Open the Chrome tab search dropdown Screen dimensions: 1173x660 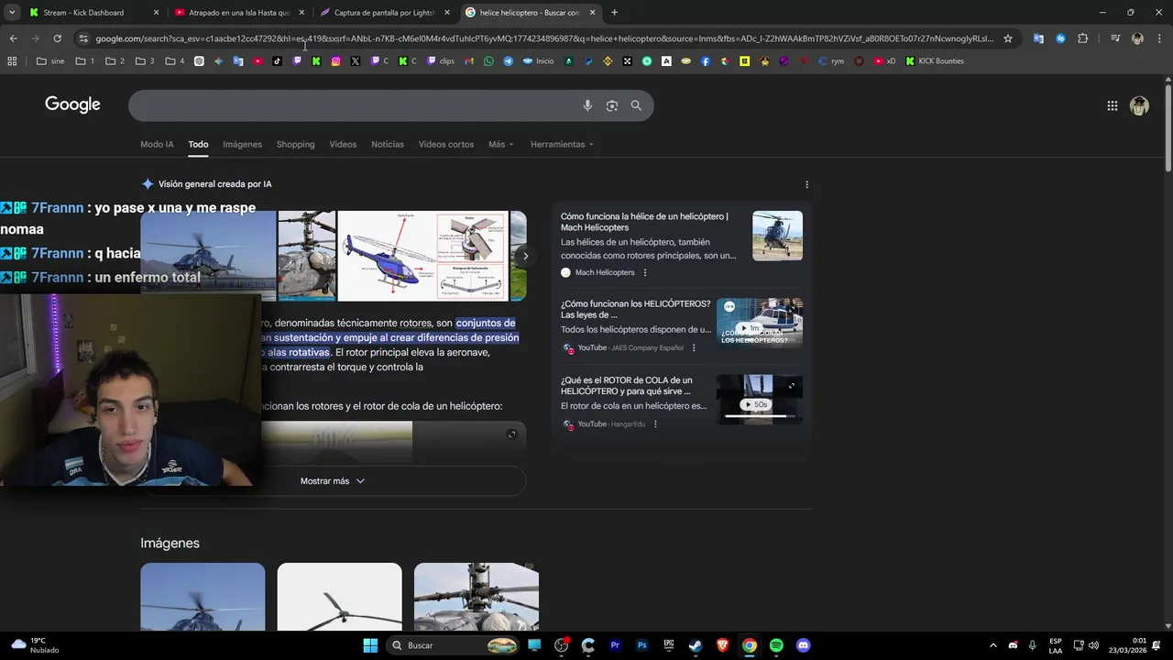click(x=12, y=13)
